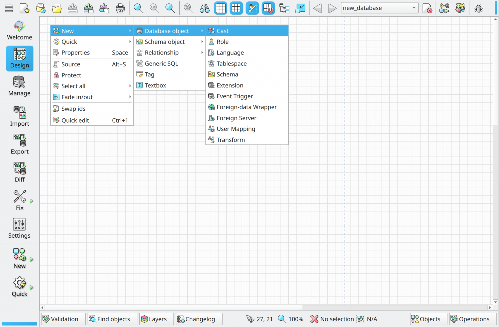Switch to the Design view
This screenshot has height=327, width=499.
(x=20, y=58)
